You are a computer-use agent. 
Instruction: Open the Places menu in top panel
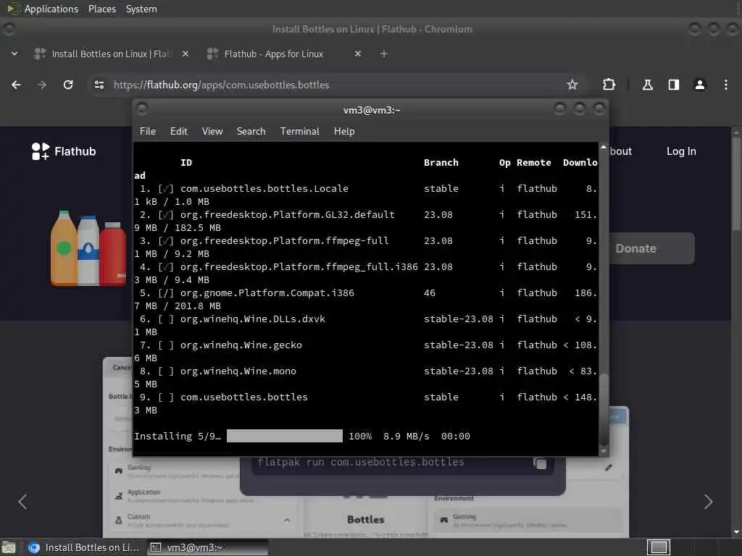(101, 9)
